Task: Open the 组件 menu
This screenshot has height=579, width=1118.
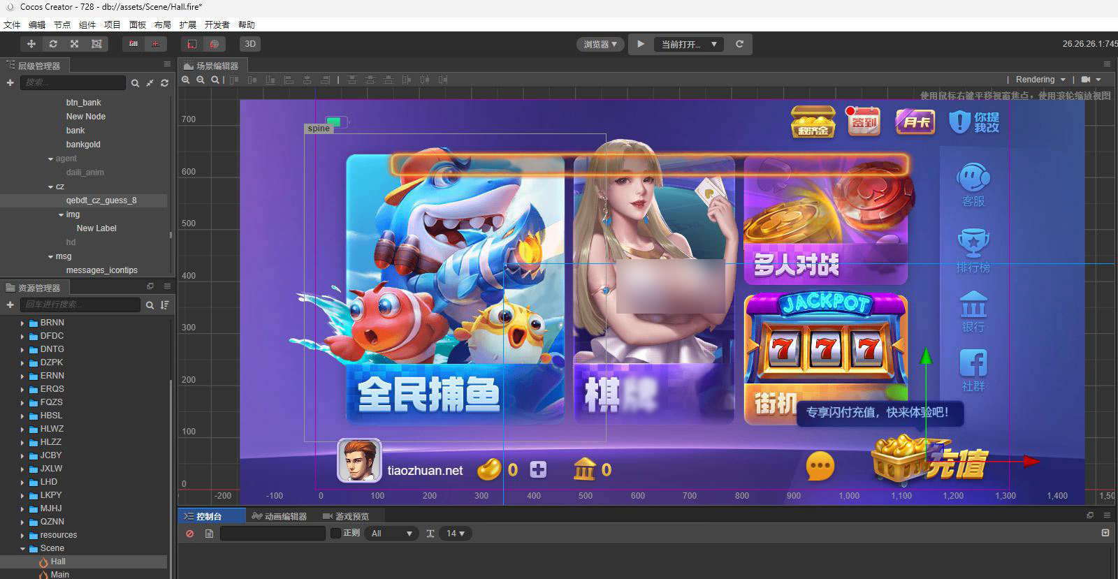Action: click(87, 24)
